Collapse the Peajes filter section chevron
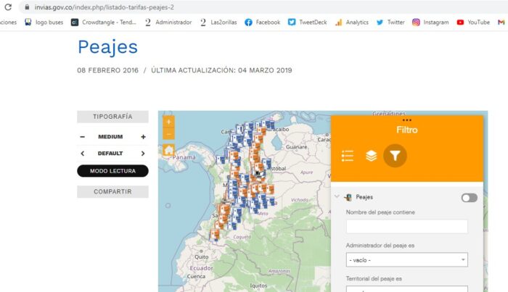The width and height of the screenshot is (508, 292). [x=337, y=196]
